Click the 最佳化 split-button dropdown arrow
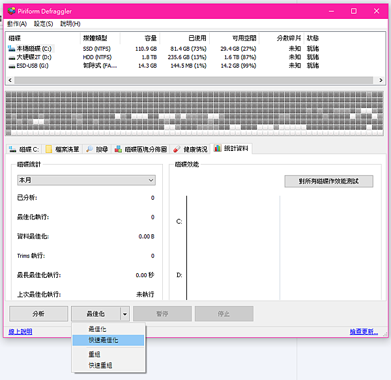 (124, 314)
